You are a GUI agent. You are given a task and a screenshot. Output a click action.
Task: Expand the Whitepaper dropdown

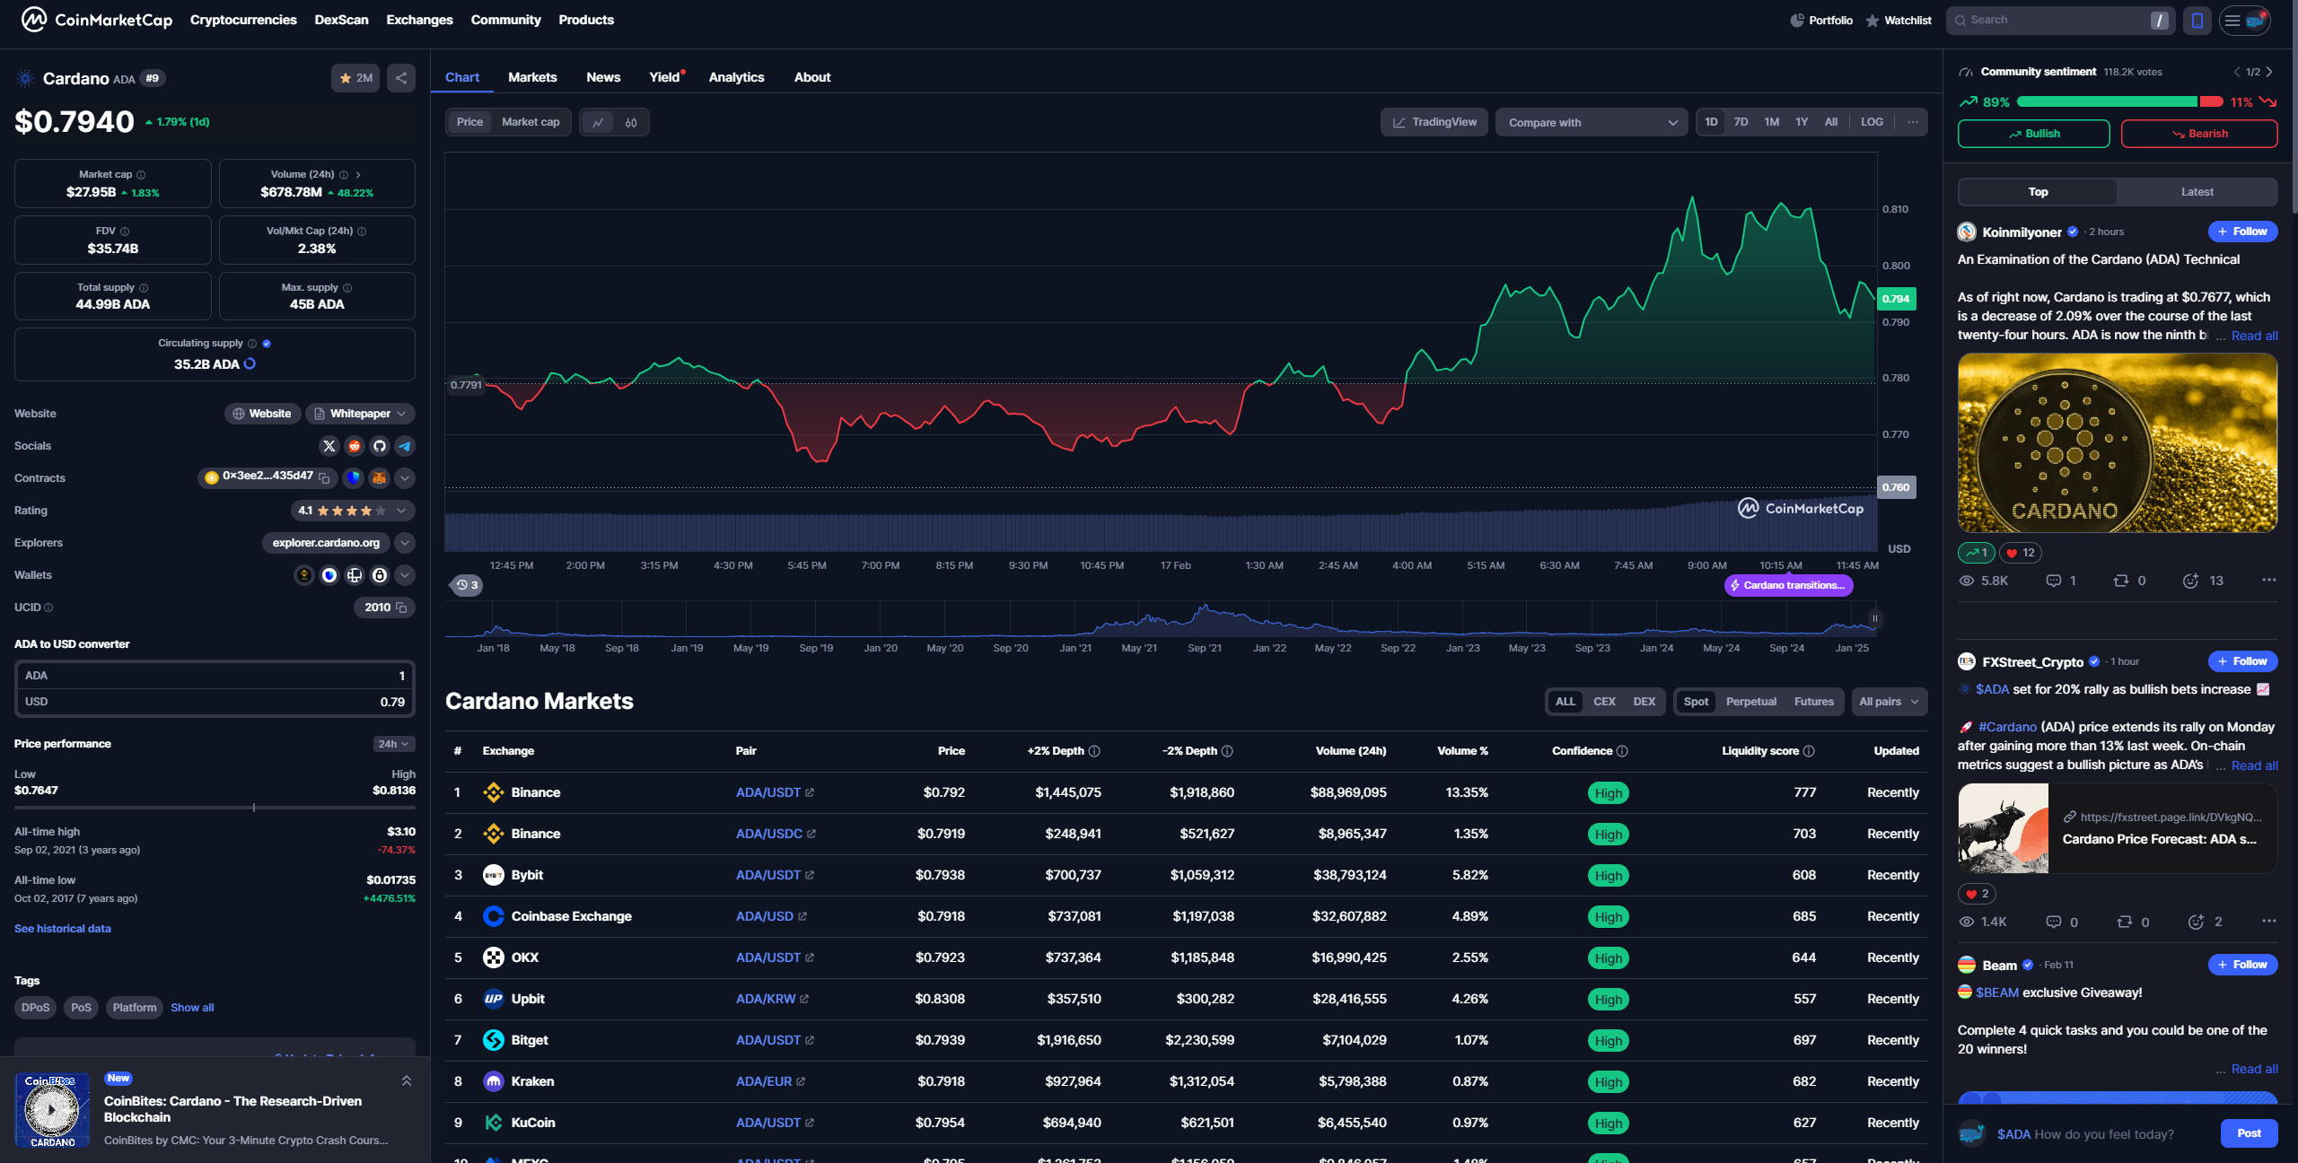pyautogui.click(x=400, y=414)
